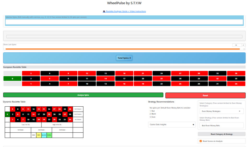251x147 pixels.
Task: Select red 30 on European Roulette Table
Action: tap(199, 73)
